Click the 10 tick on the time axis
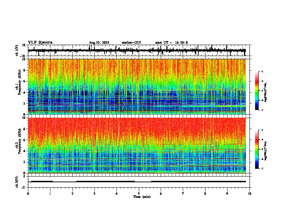 pyautogui.click(x=249, y=194)
